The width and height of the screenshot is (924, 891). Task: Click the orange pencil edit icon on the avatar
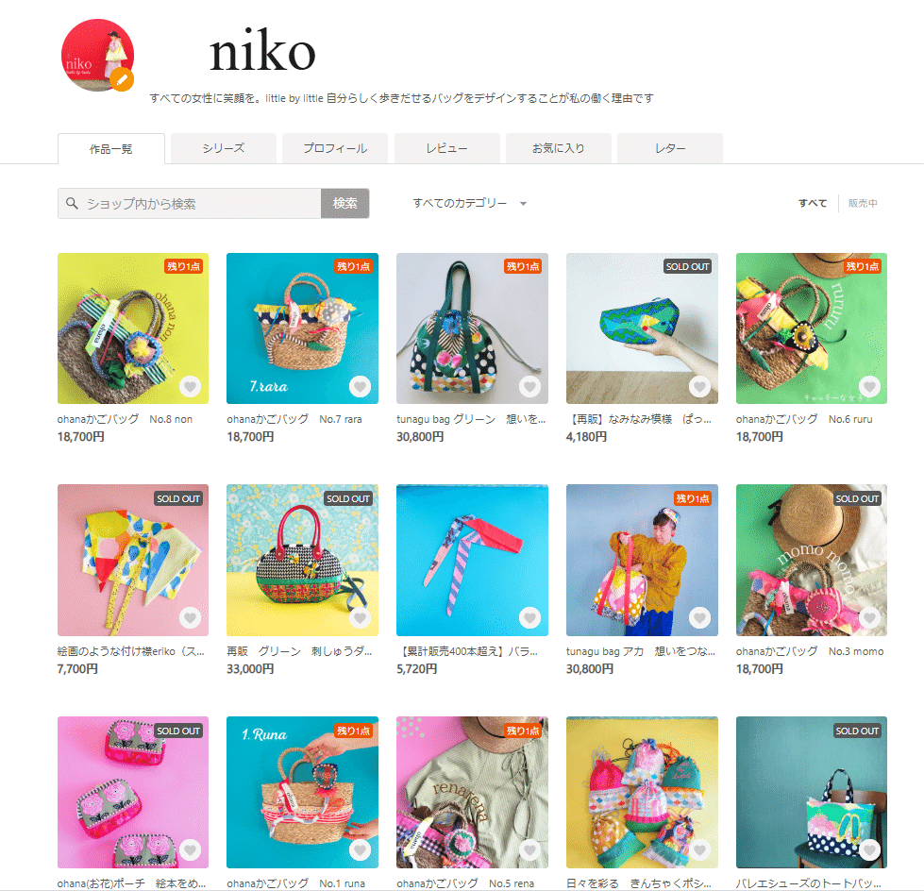click(x=122, y=79)
